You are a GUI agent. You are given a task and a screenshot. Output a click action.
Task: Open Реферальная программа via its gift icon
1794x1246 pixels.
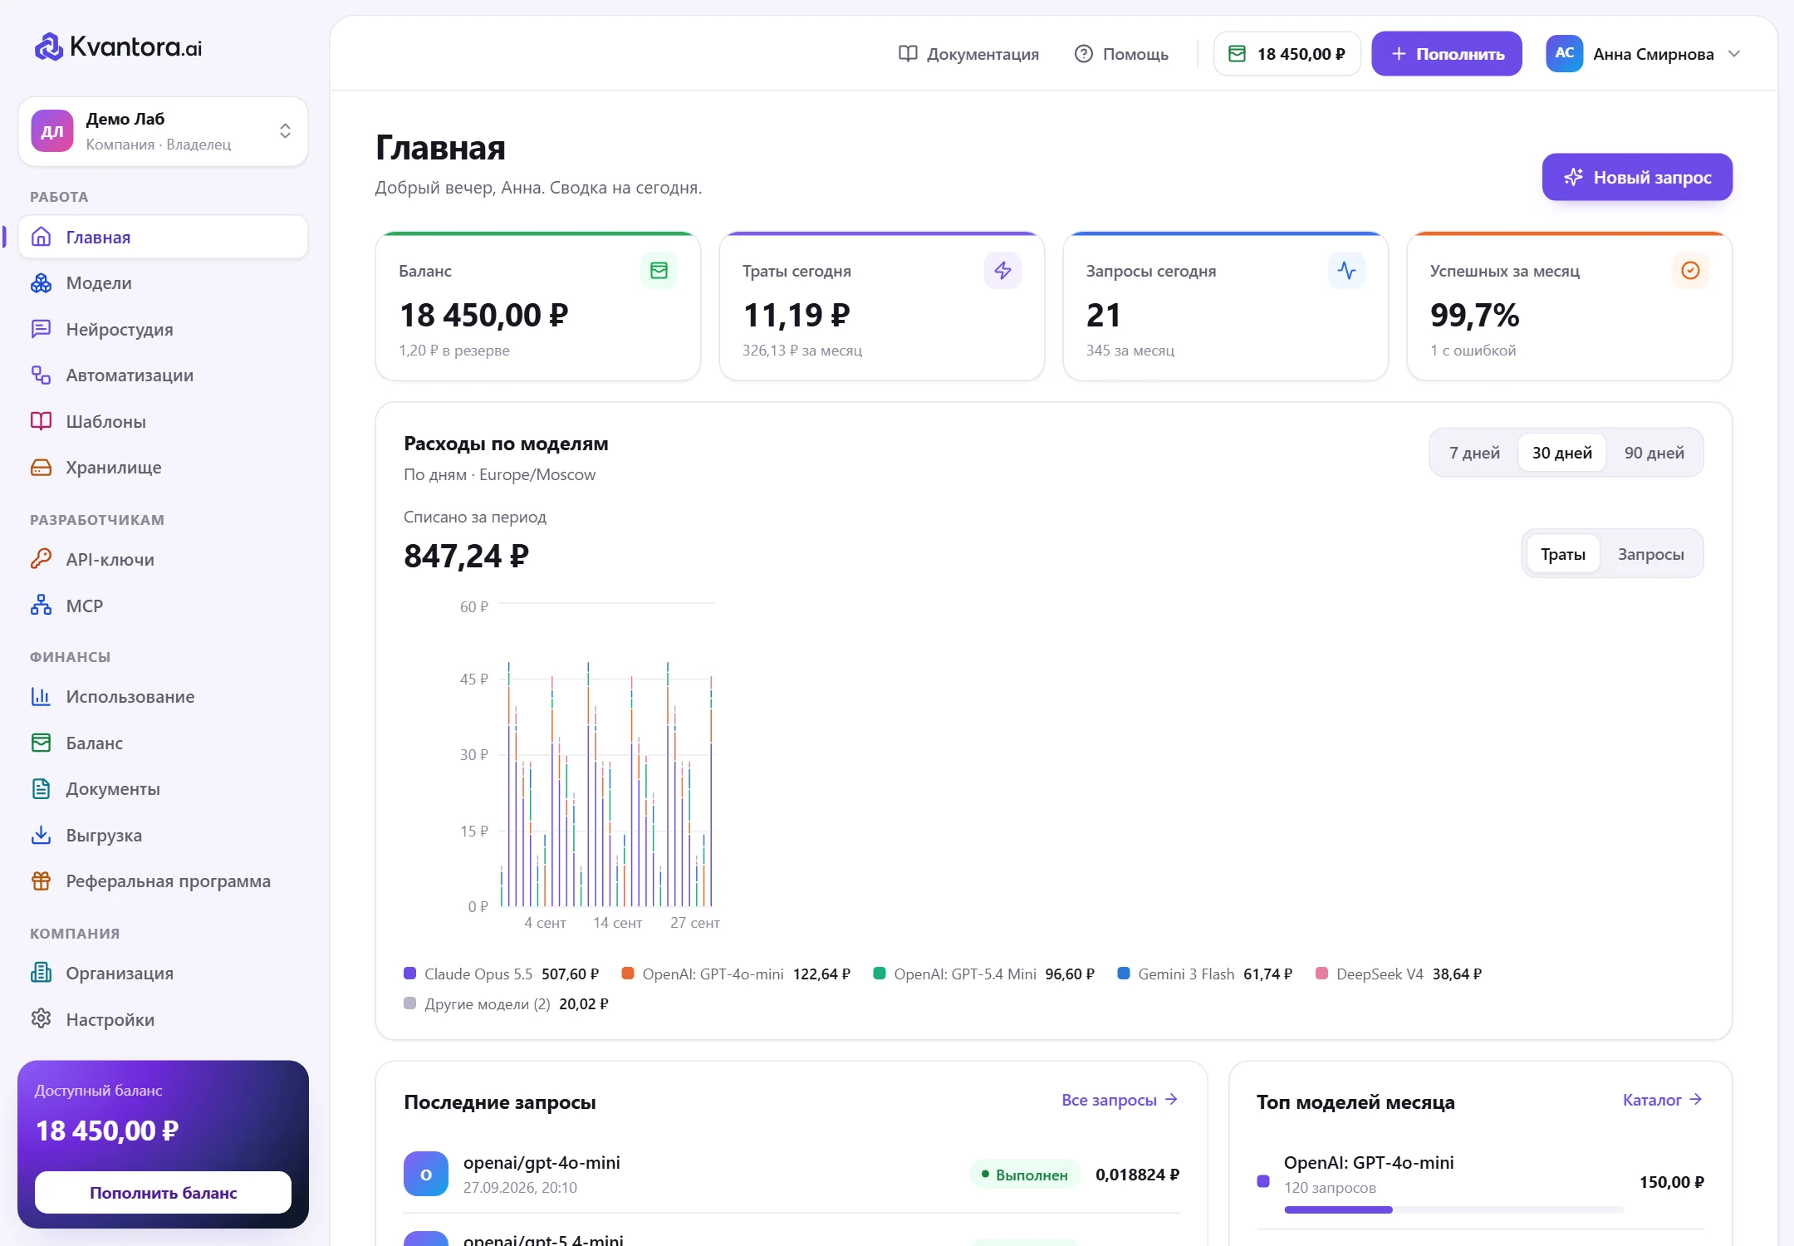point(41,881)
